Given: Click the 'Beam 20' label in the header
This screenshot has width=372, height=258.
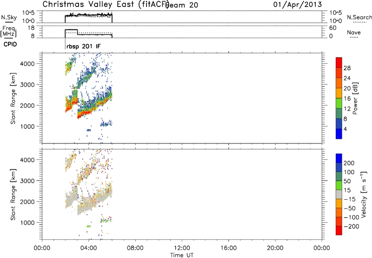Looking at the screenshot, I should click(182, 5).
